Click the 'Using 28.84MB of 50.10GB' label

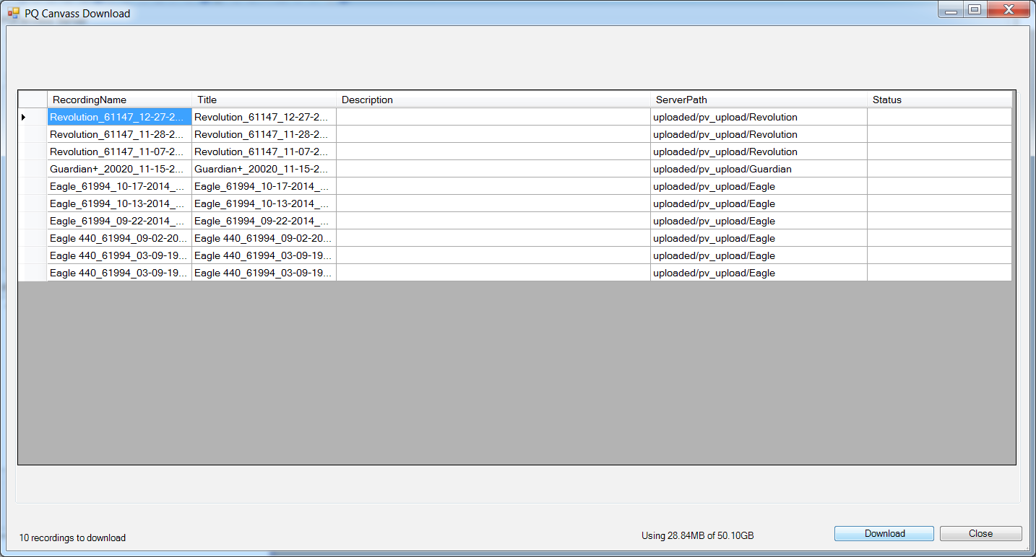(x=696, y=535)
